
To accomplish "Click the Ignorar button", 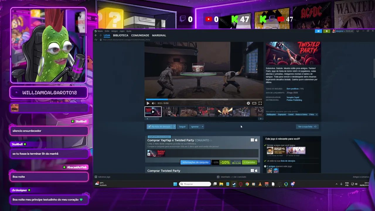I will click(x=195, y=127).
